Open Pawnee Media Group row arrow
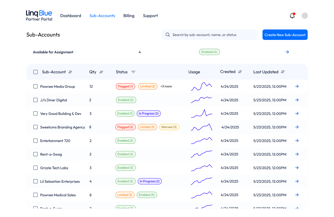This screenshot has width=334, height=217. pos(297,86)
